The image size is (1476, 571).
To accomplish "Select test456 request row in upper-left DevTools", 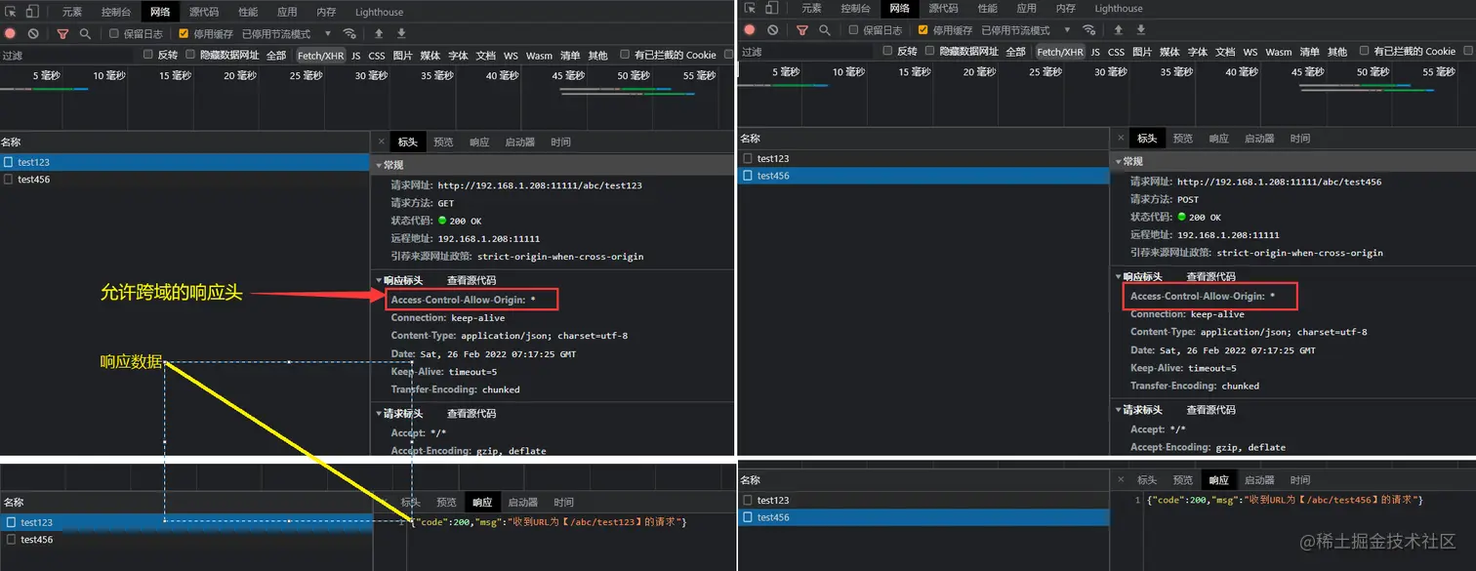I will click(184, 180).
